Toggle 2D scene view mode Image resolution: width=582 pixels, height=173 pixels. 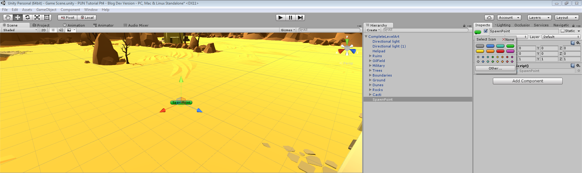tap(43, 30)
